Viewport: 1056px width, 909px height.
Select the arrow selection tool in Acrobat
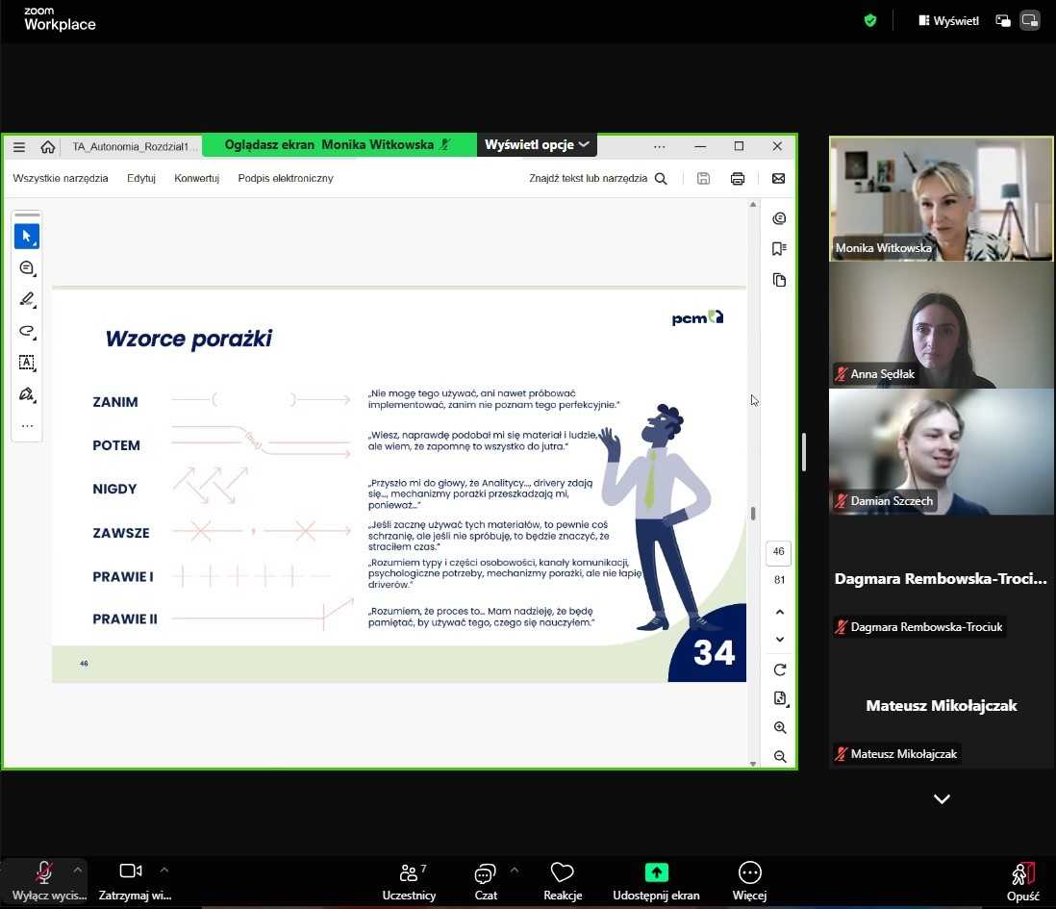[x=26, y=236]
